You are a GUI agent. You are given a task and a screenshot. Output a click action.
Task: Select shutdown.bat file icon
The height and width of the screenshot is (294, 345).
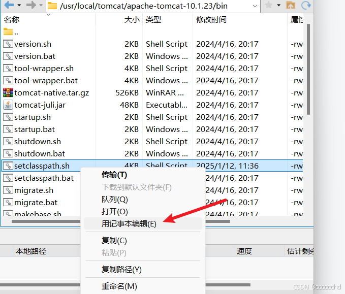(8, 153)
